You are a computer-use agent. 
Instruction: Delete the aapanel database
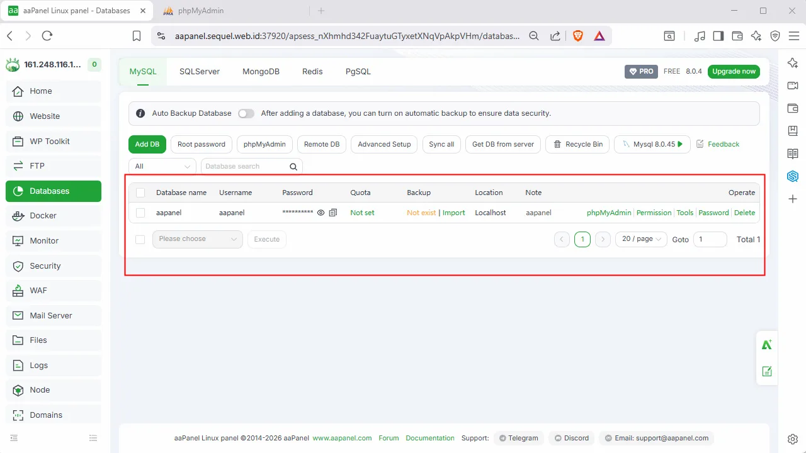point(744,213)
